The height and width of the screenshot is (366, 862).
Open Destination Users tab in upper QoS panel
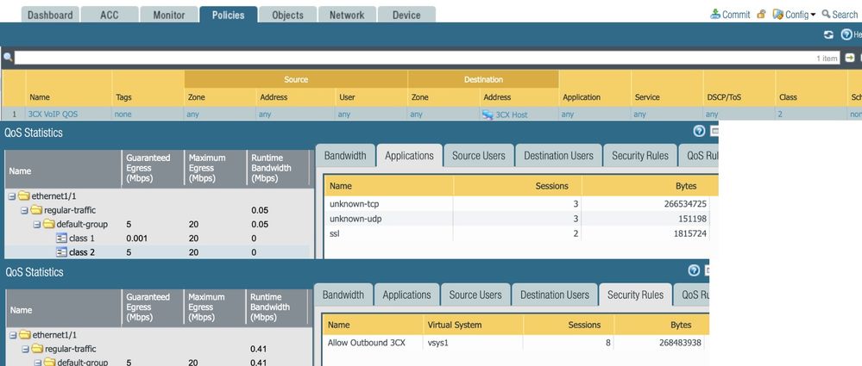pos(558,156)
